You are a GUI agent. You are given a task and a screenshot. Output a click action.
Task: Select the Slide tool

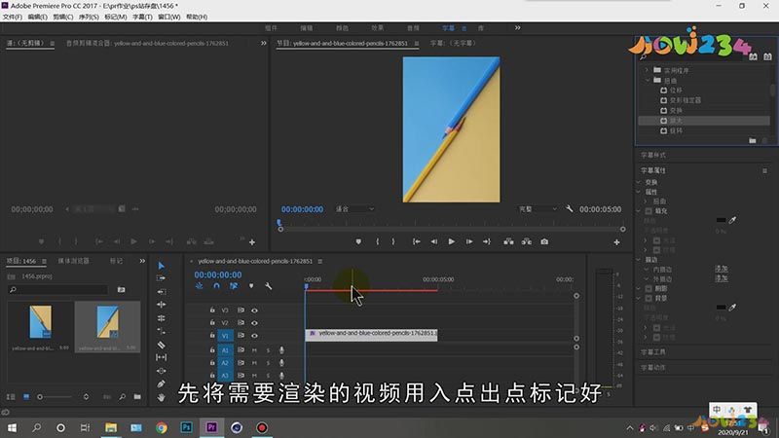[161, 371]
